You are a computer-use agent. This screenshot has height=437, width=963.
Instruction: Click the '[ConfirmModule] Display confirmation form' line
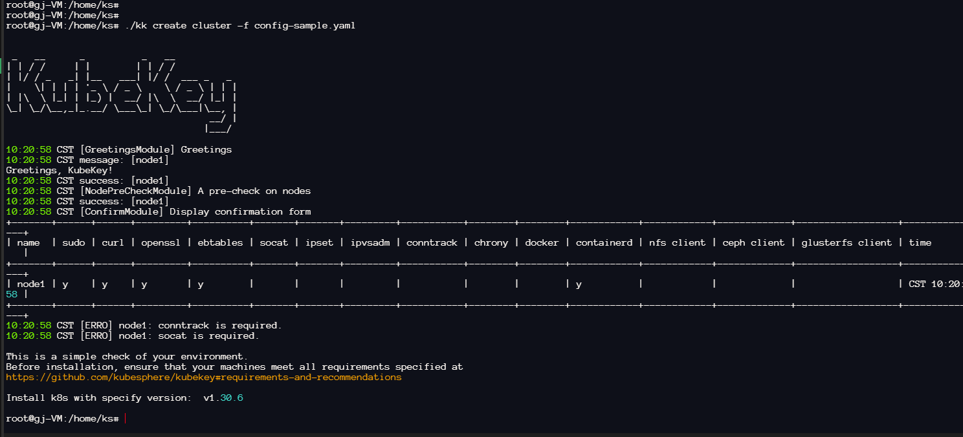tap(158, 211)
